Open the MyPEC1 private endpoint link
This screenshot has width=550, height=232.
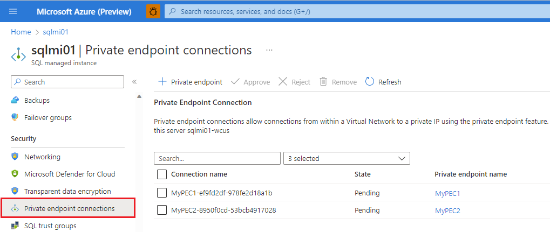tap(447, 193)
